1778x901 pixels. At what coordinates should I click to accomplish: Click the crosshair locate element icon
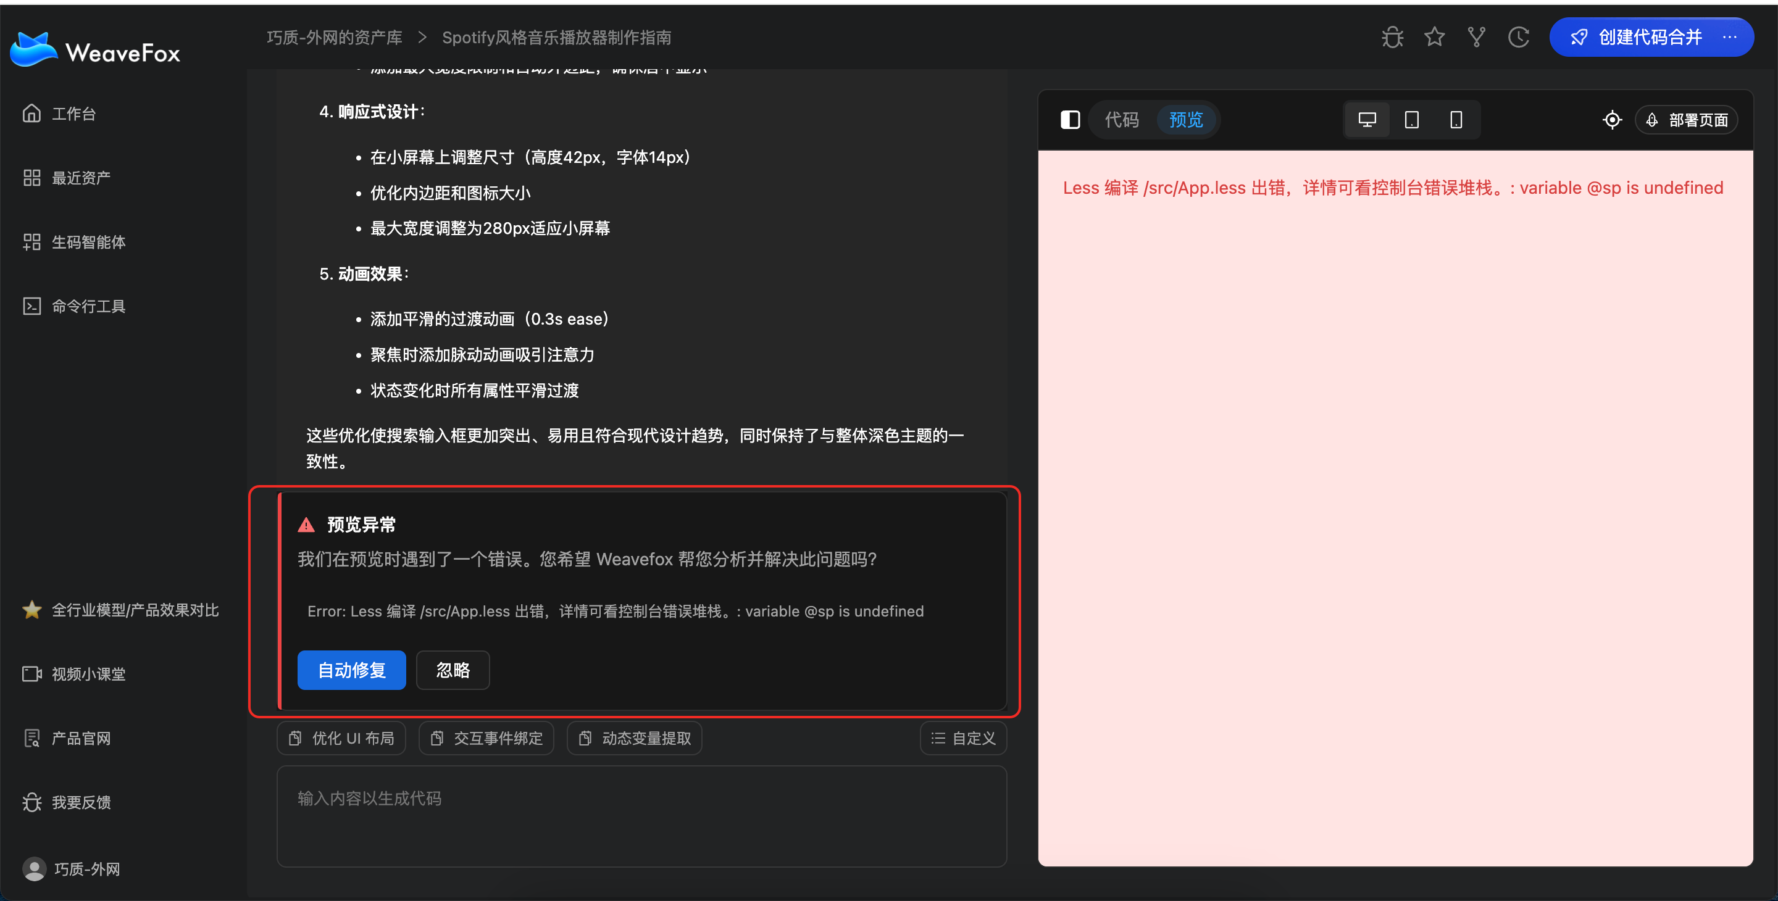pyautogui.click(x=1612, y=120)
